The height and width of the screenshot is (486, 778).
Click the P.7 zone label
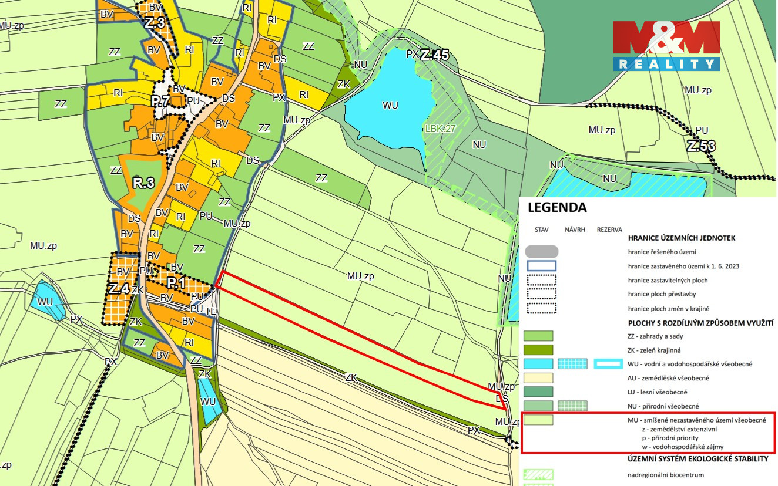(x=160, y=102)
